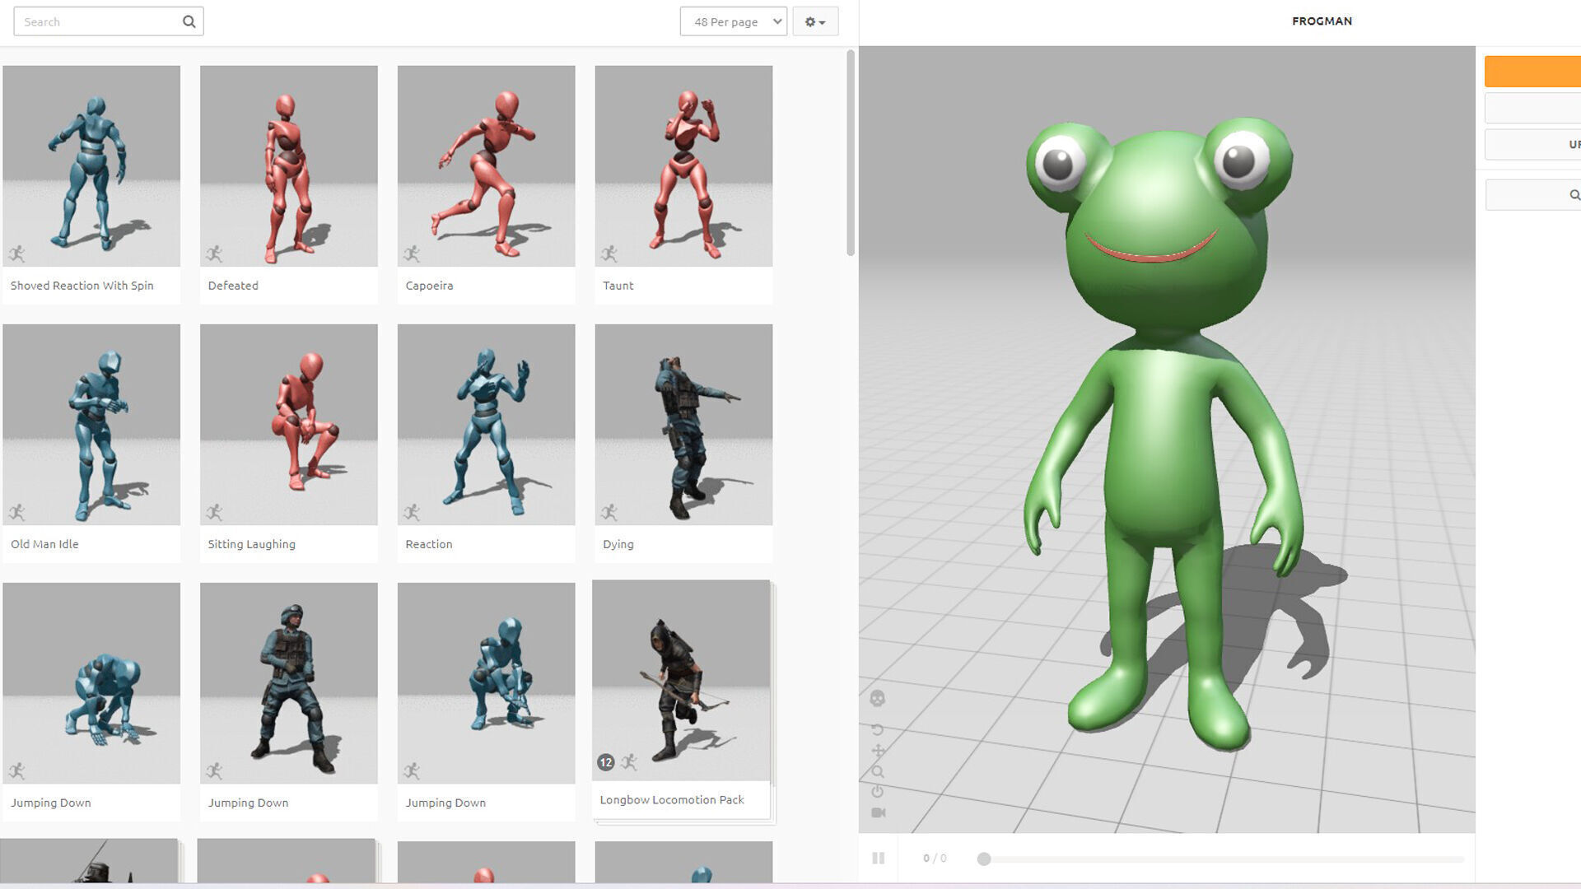
Task: Click running-man icon on Shoved Reaction card
Action: coord(17,254)
